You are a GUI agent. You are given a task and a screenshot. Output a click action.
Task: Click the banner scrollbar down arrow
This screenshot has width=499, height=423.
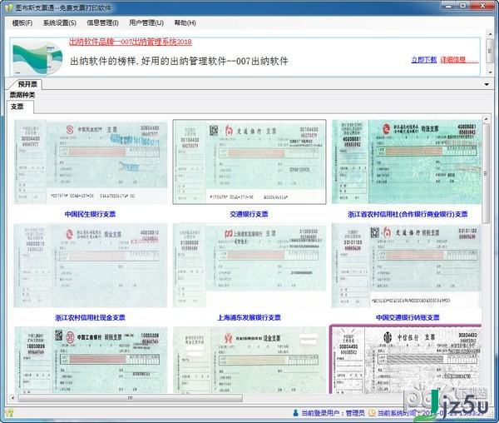click(490, 72)
